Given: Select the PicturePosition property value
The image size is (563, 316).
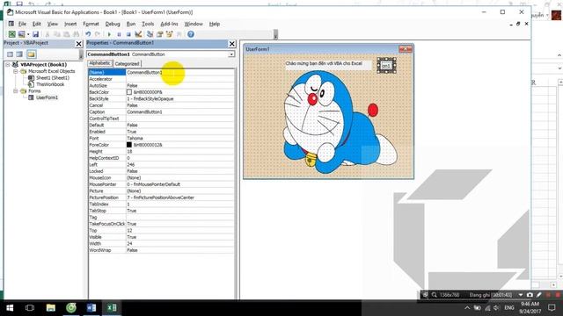Looking at the screenshot, I should tap(180, 197).
